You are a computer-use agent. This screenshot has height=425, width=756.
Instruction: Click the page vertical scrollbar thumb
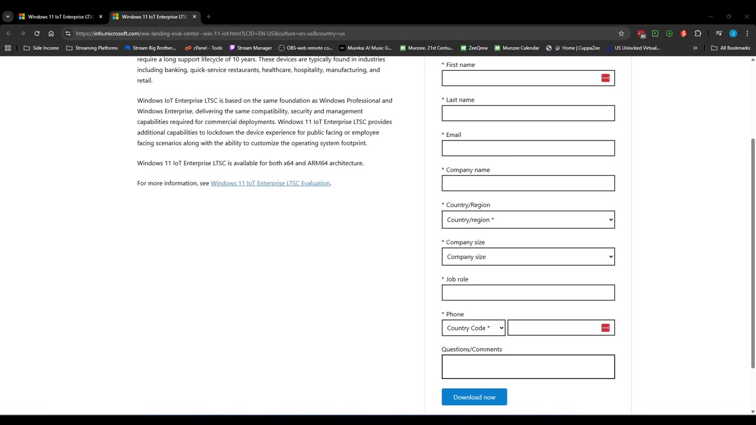(x=752, y=254)
